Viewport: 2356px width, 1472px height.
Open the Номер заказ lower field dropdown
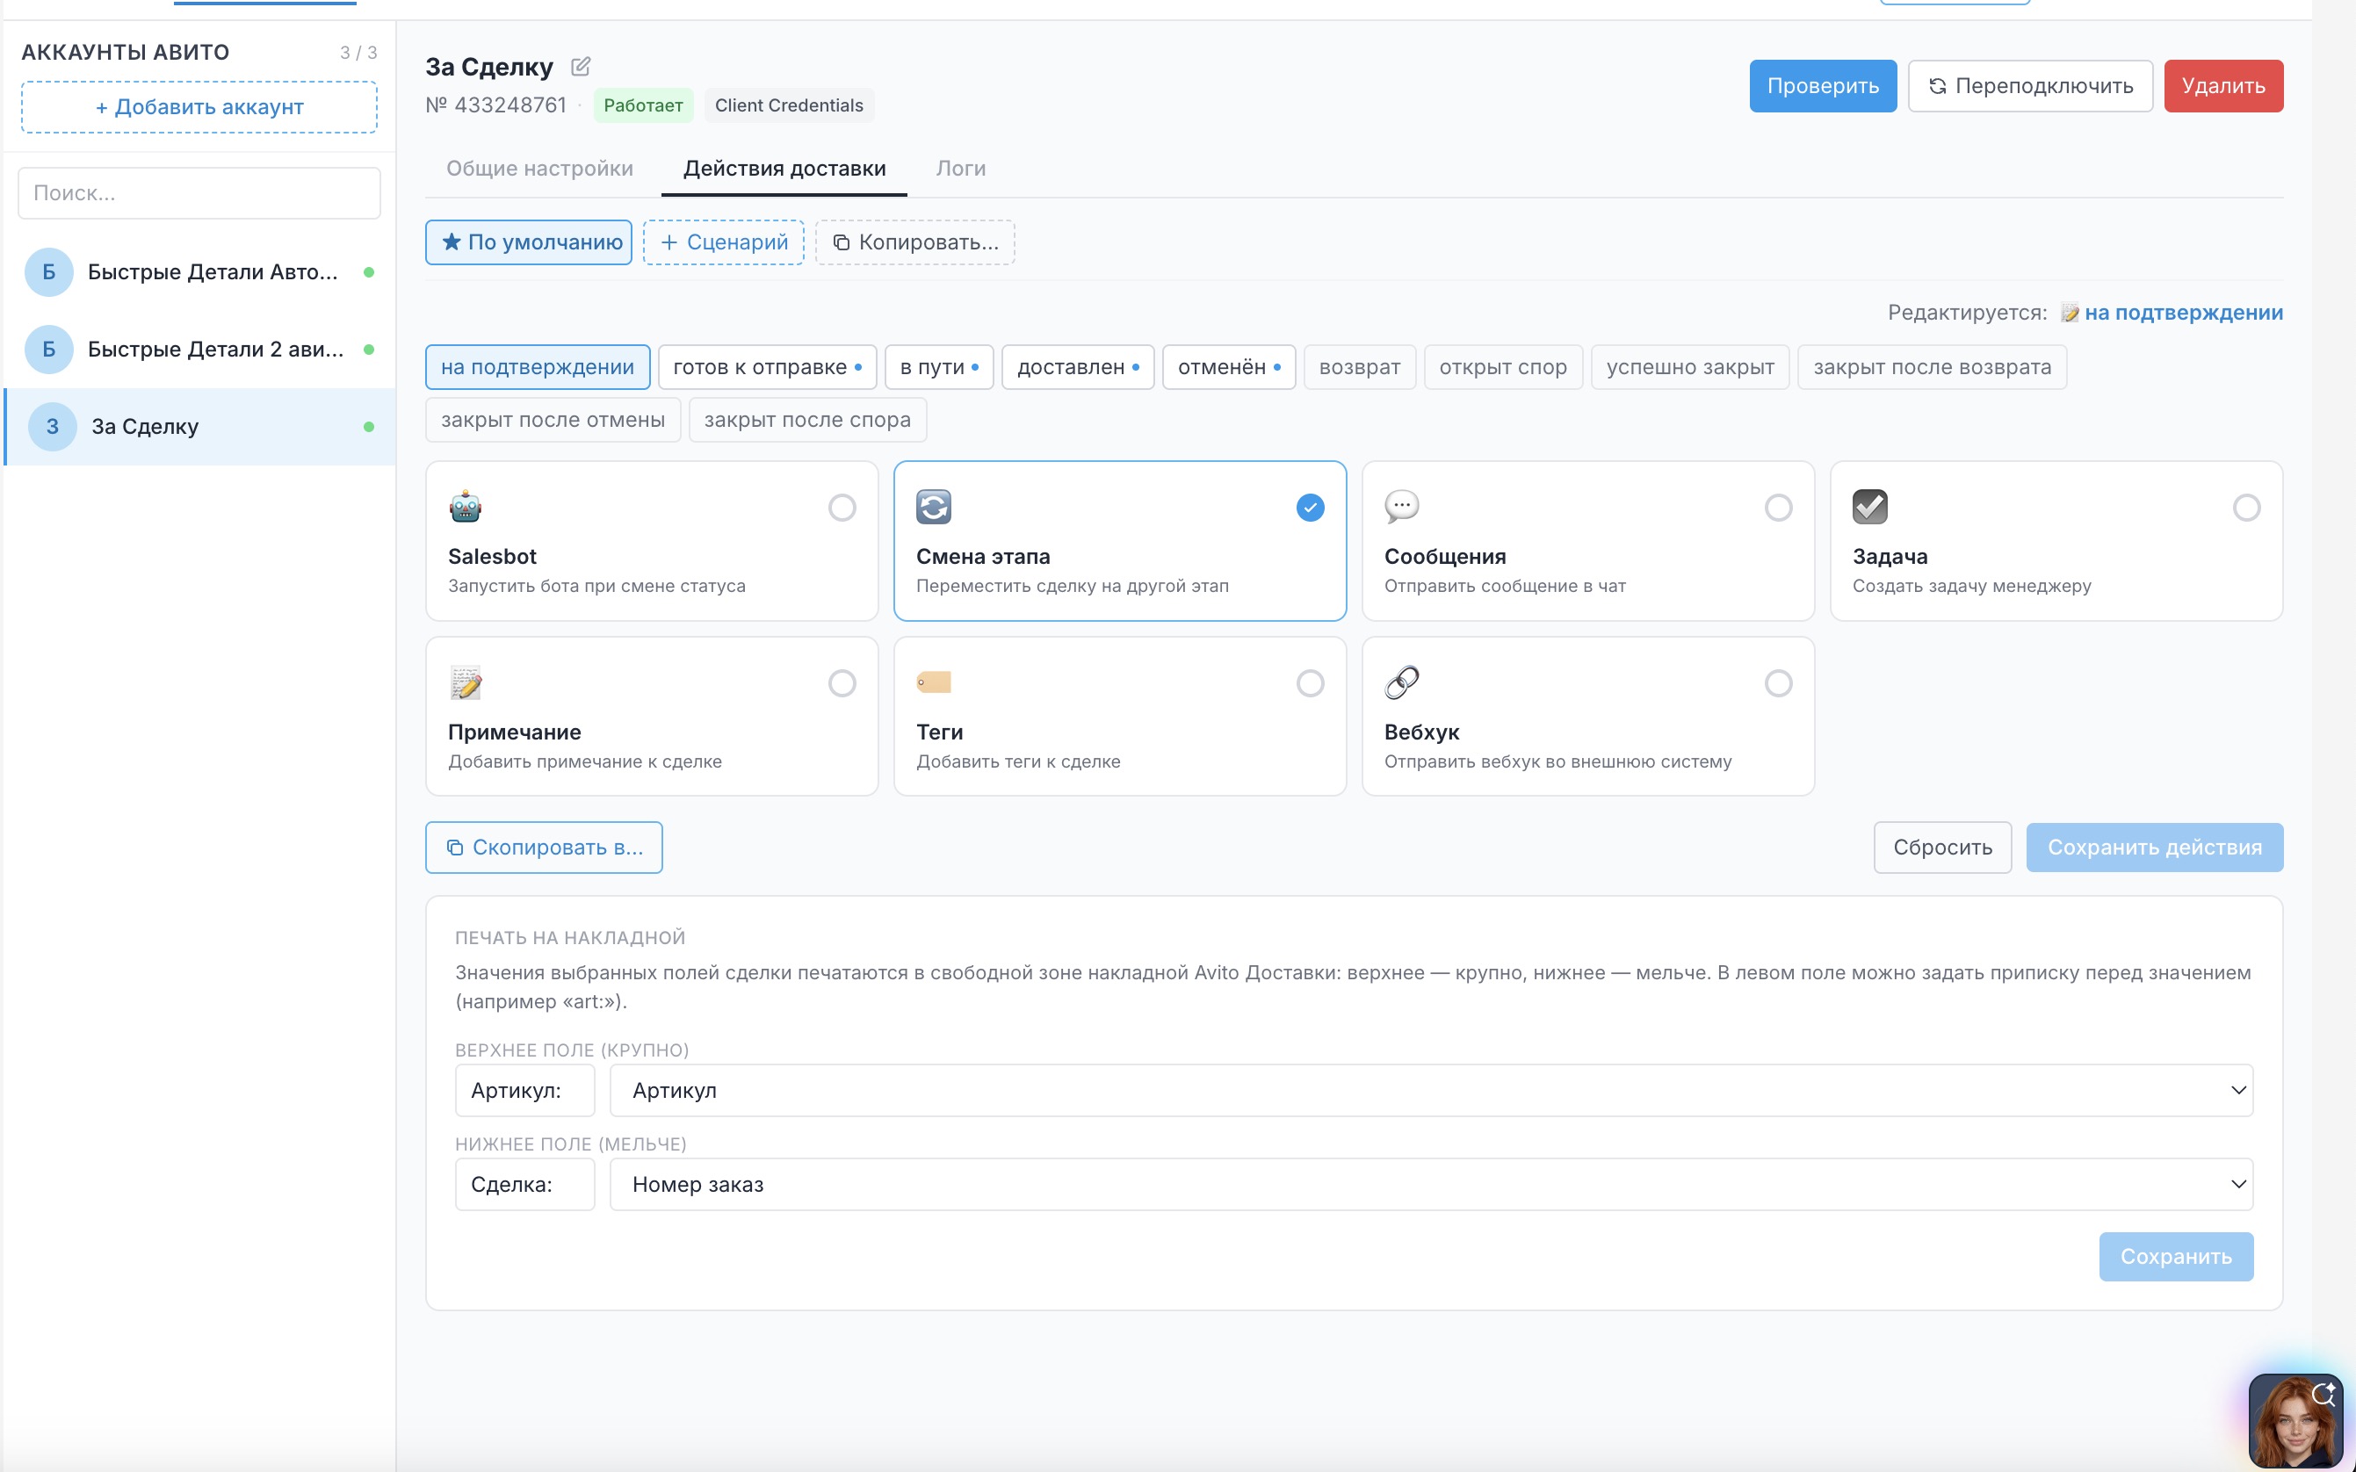[1431, 1184]
